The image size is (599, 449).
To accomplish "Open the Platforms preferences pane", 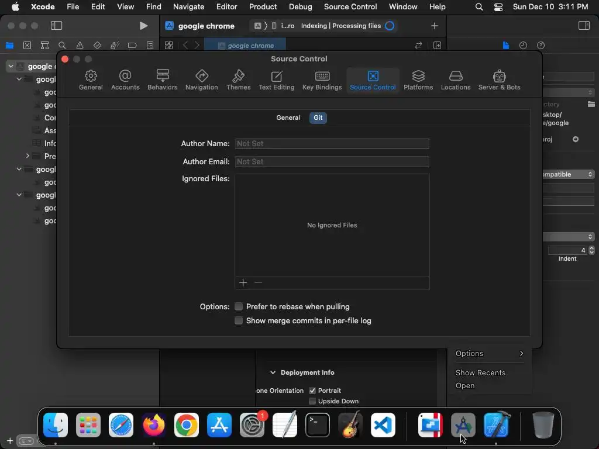I will pyautogui.click(x=418, y=80).
